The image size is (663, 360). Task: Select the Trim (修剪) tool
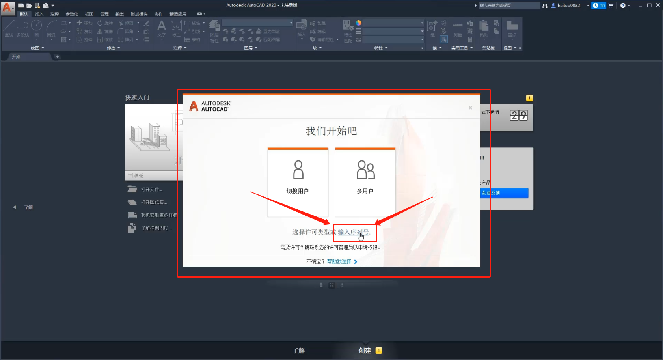click(125, 23)
